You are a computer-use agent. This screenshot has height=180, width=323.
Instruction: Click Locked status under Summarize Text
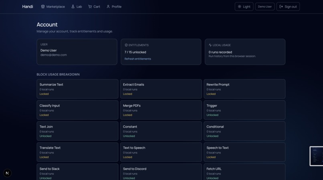[44, 94]
